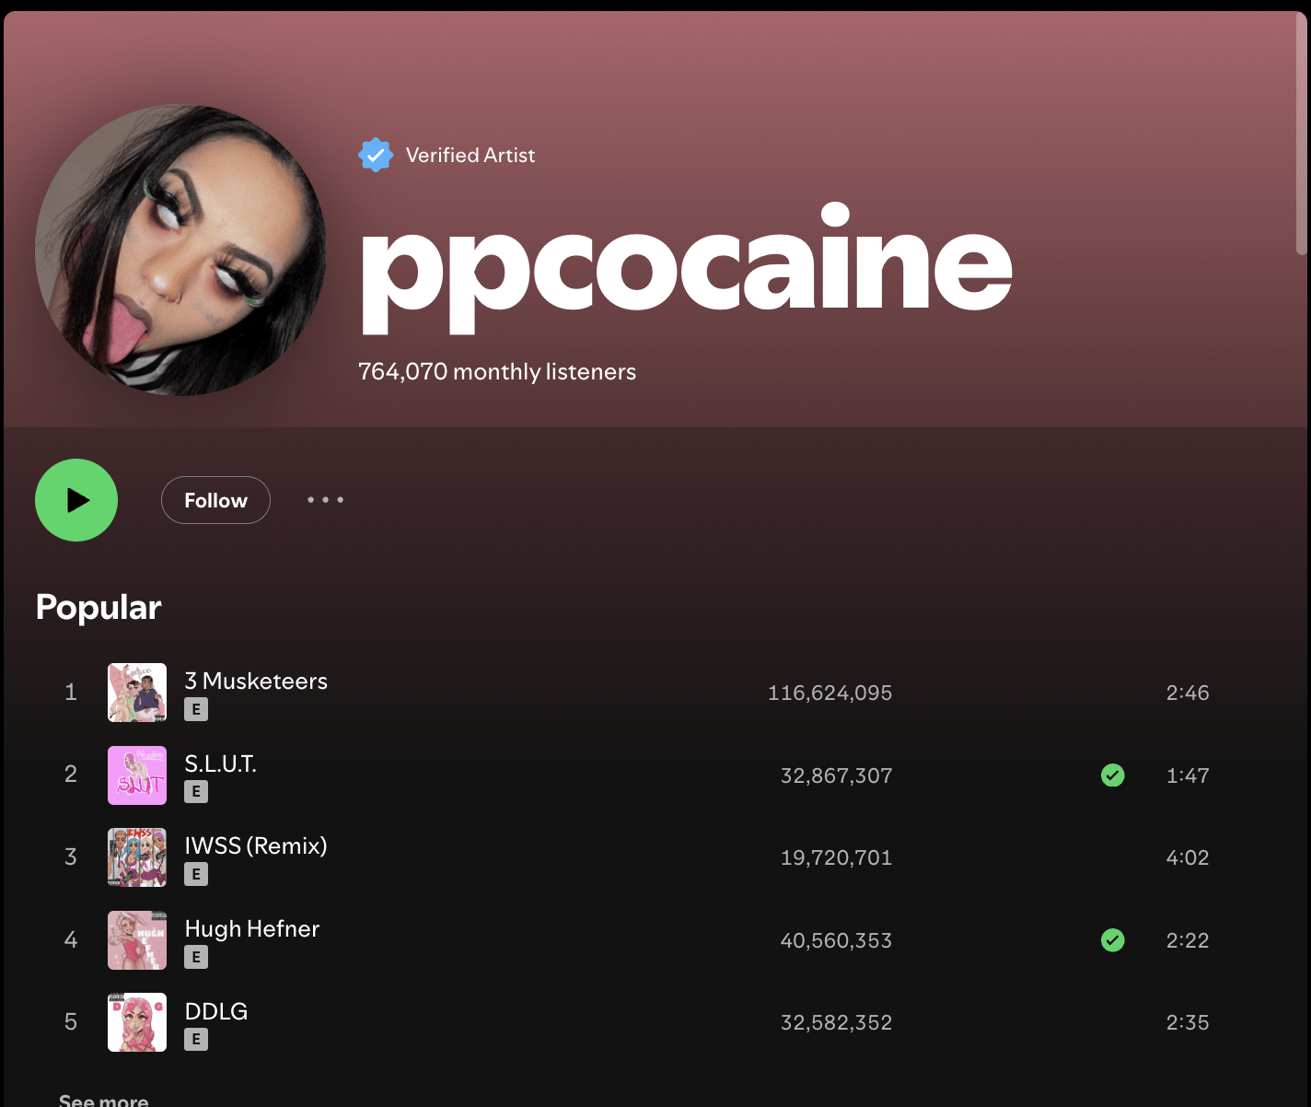
Task: Open 3 Musketeers album cover thumbnail
Action: coord(137,693)
